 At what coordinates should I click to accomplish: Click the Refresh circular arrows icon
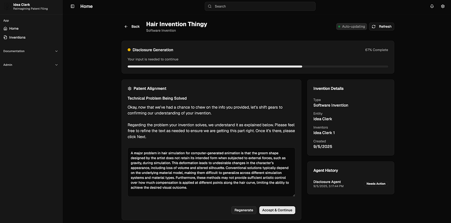point(374,26)
